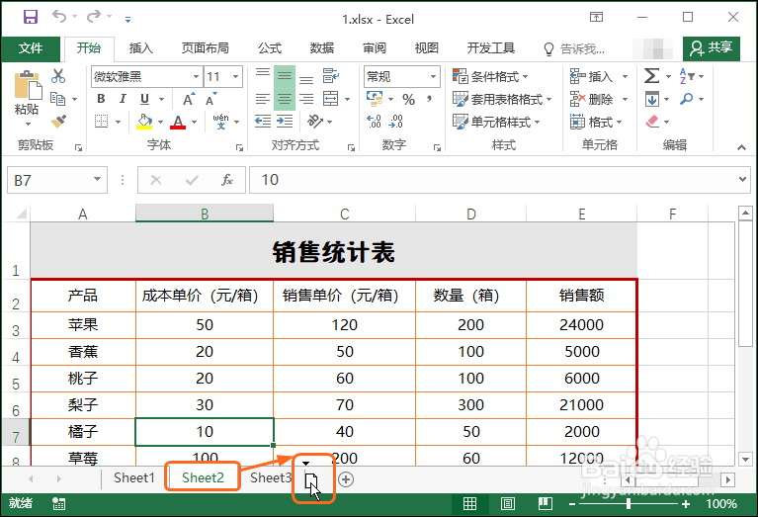Toggle Italic formatting

coord(123,99)
